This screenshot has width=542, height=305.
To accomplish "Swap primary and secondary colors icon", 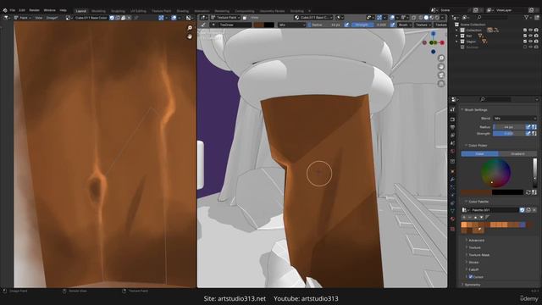I will click(x=528, y=192).
